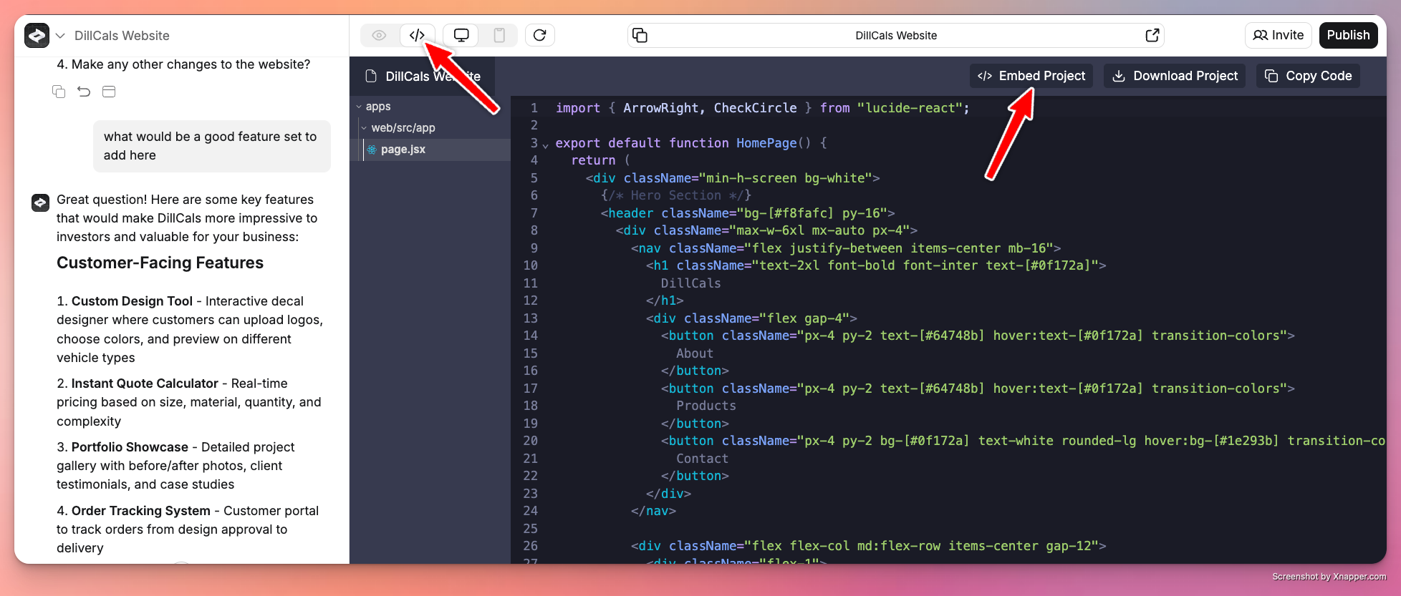
Task: Select the DillCals Website file tab
Action: 423,76
